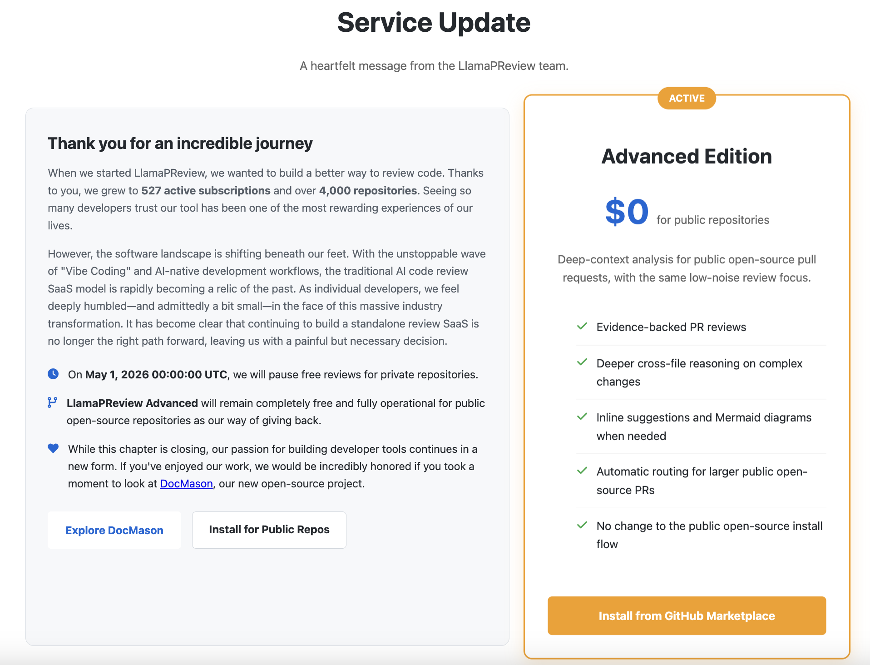The height and width of the screenshot is (665, 870).
Task: Click checkmark beside No change to install flow
Action: point(582,525)
